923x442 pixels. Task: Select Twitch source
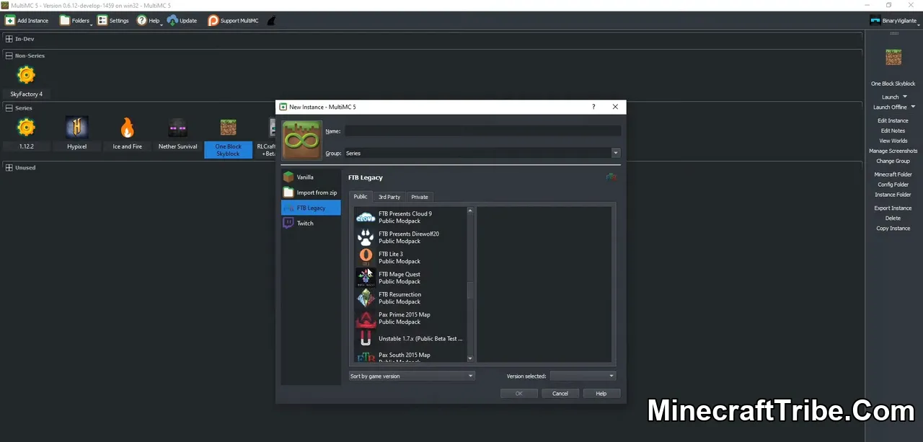tap(311, 223)
